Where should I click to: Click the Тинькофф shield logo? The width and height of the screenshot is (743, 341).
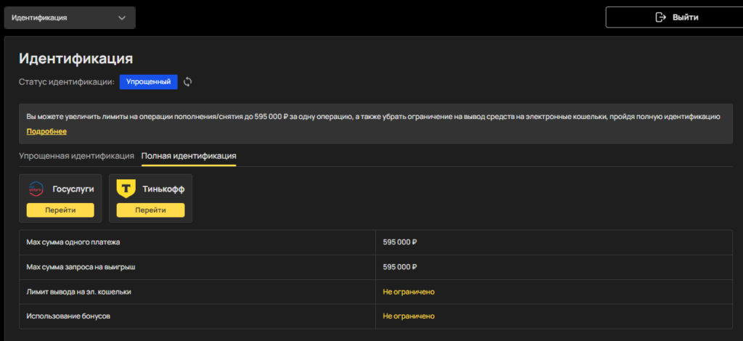[x=126, y=189]
